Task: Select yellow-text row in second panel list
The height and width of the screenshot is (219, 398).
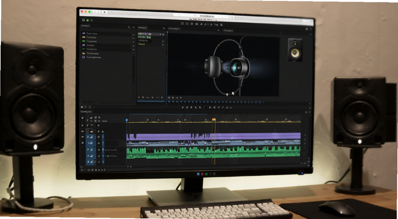Action: point(150,44)
